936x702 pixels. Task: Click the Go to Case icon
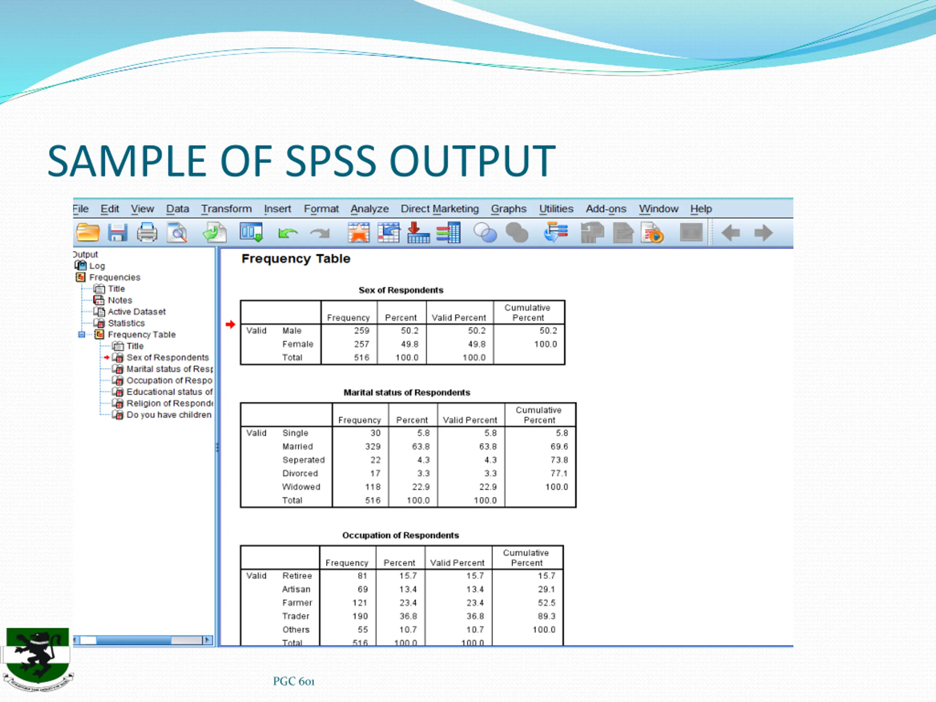tap(388, 233)
